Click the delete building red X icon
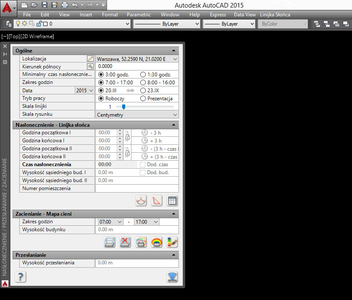Screen dimensions: 352x300 point(125,242)
